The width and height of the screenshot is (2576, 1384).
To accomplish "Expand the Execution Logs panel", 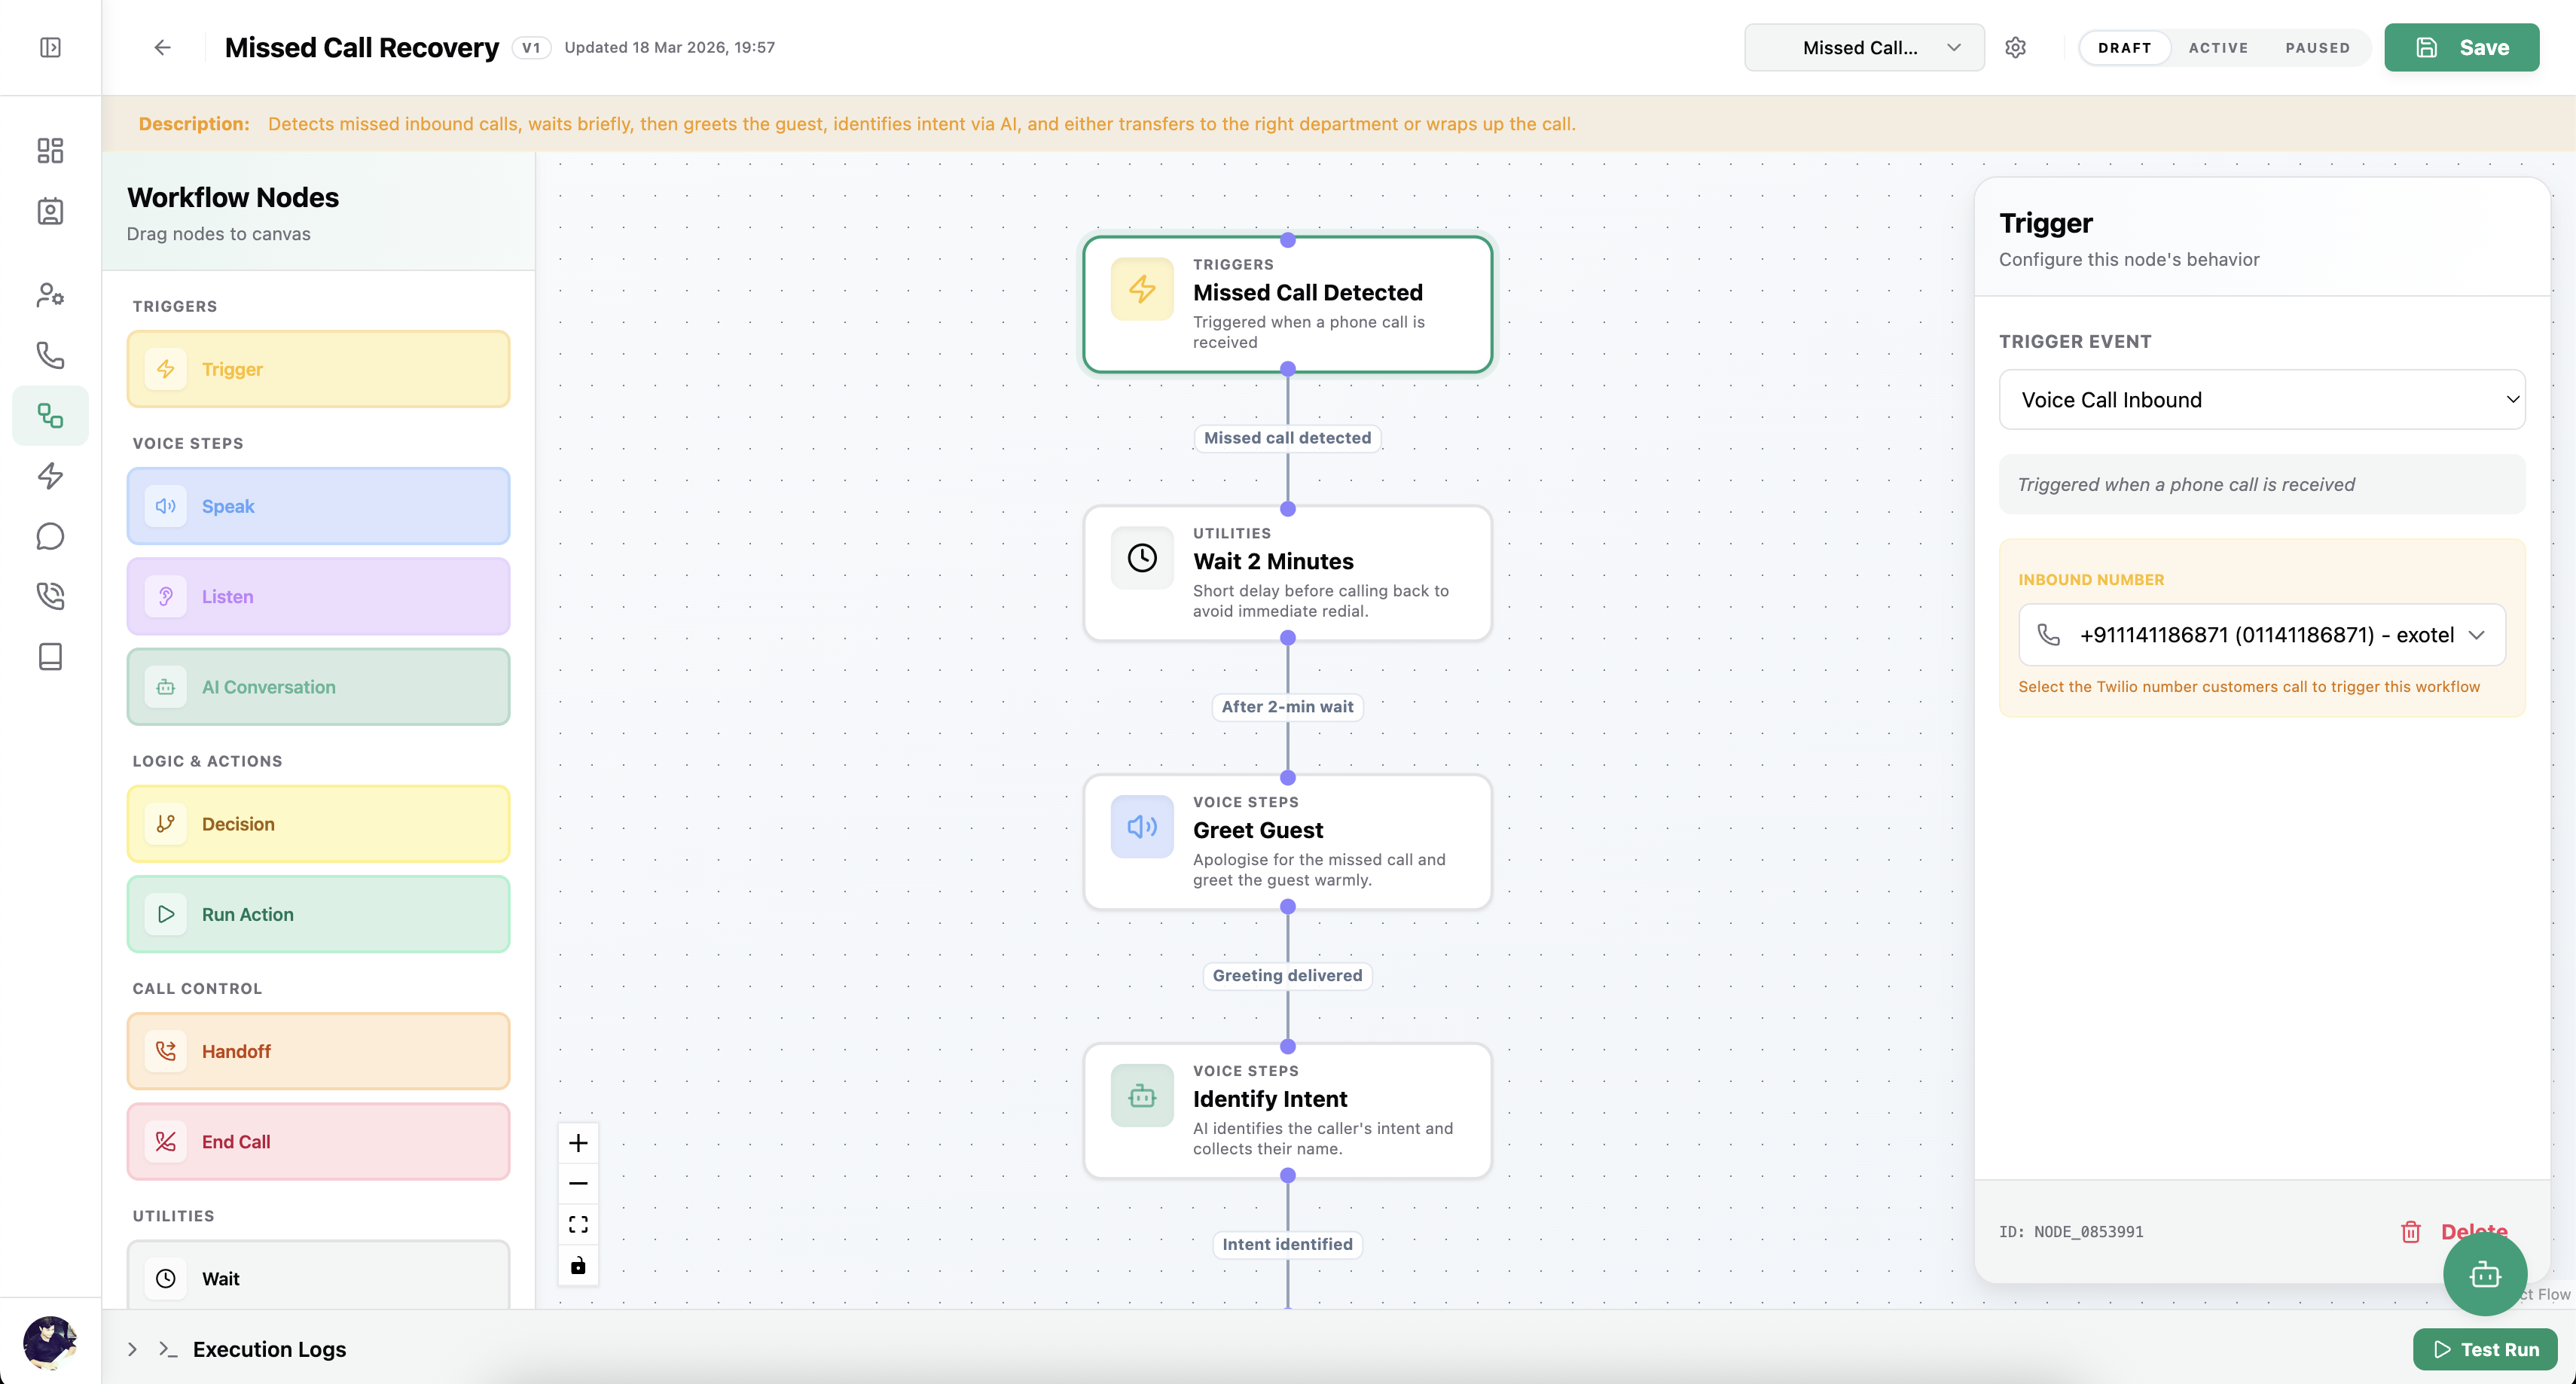I will 132,1349.
